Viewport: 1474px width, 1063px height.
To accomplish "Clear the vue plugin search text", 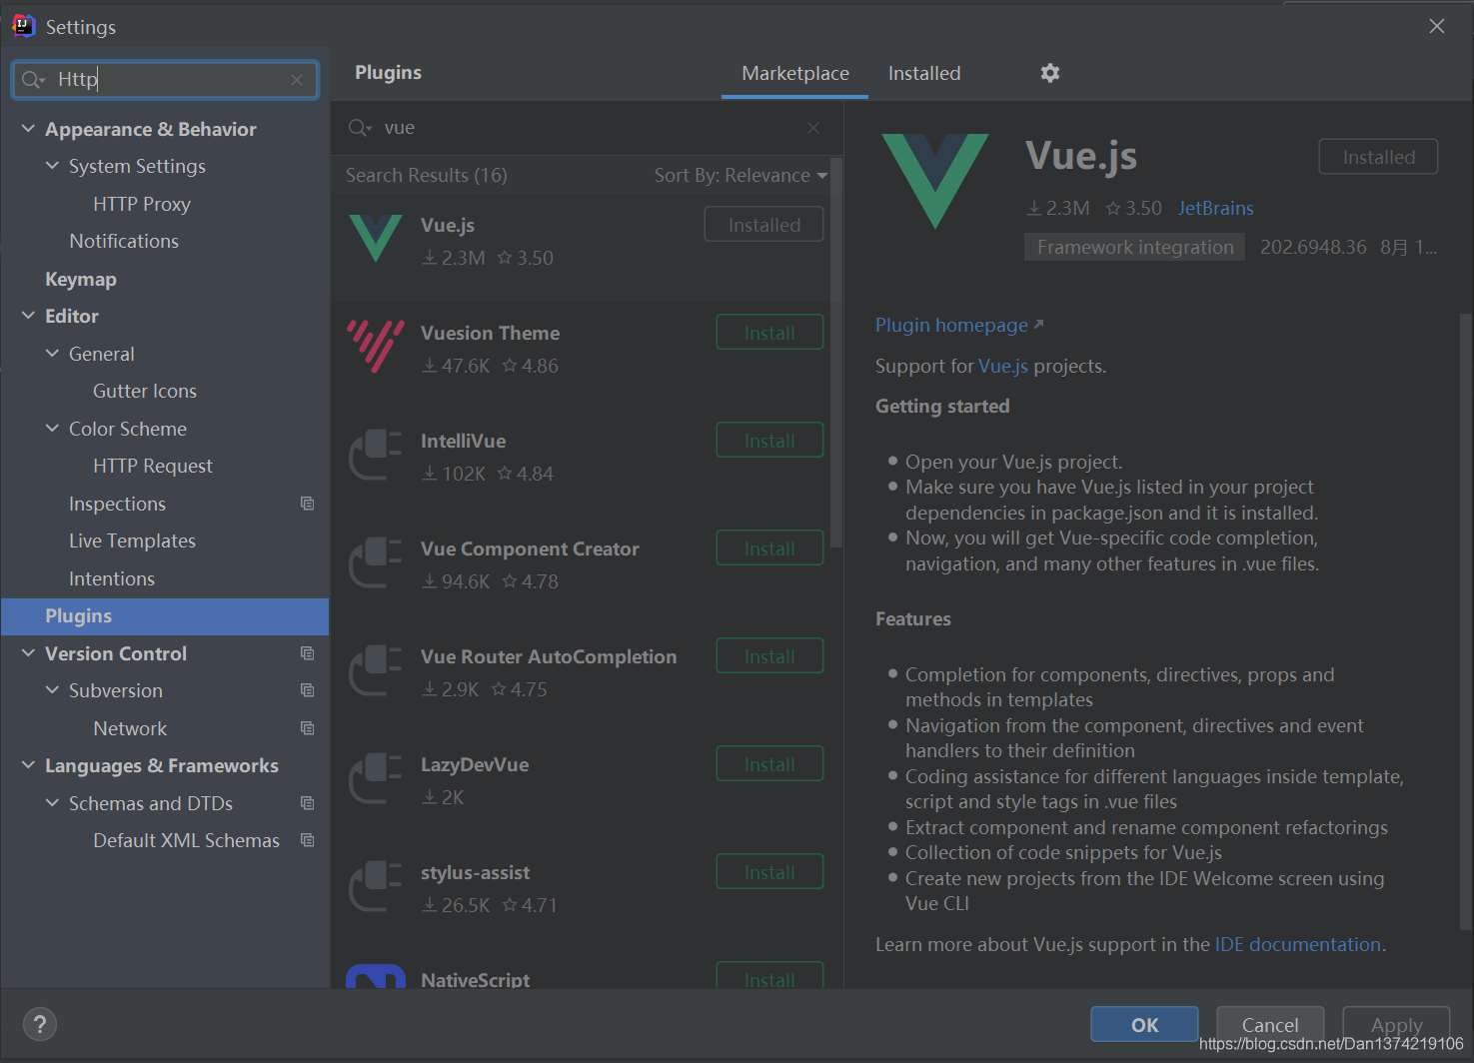I will 813,128.
